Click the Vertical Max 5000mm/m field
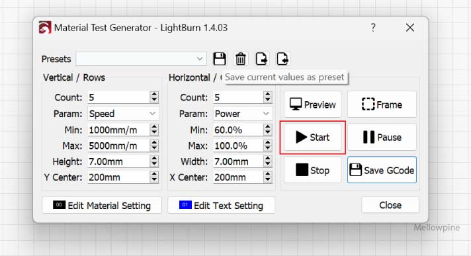Screen dimensions: 471x256 point(118,146)
